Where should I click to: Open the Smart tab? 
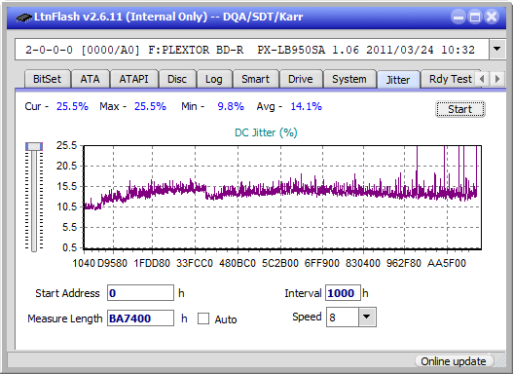pyautogui.click(x=255, y=79)
